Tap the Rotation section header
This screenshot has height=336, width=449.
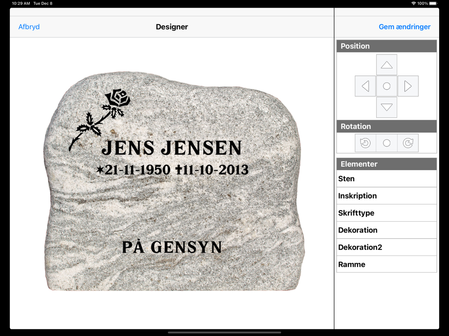click(387, 126)
